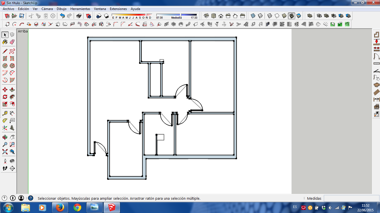
Task: Open Firefox from the taskbar
Action: click(60, 207)
